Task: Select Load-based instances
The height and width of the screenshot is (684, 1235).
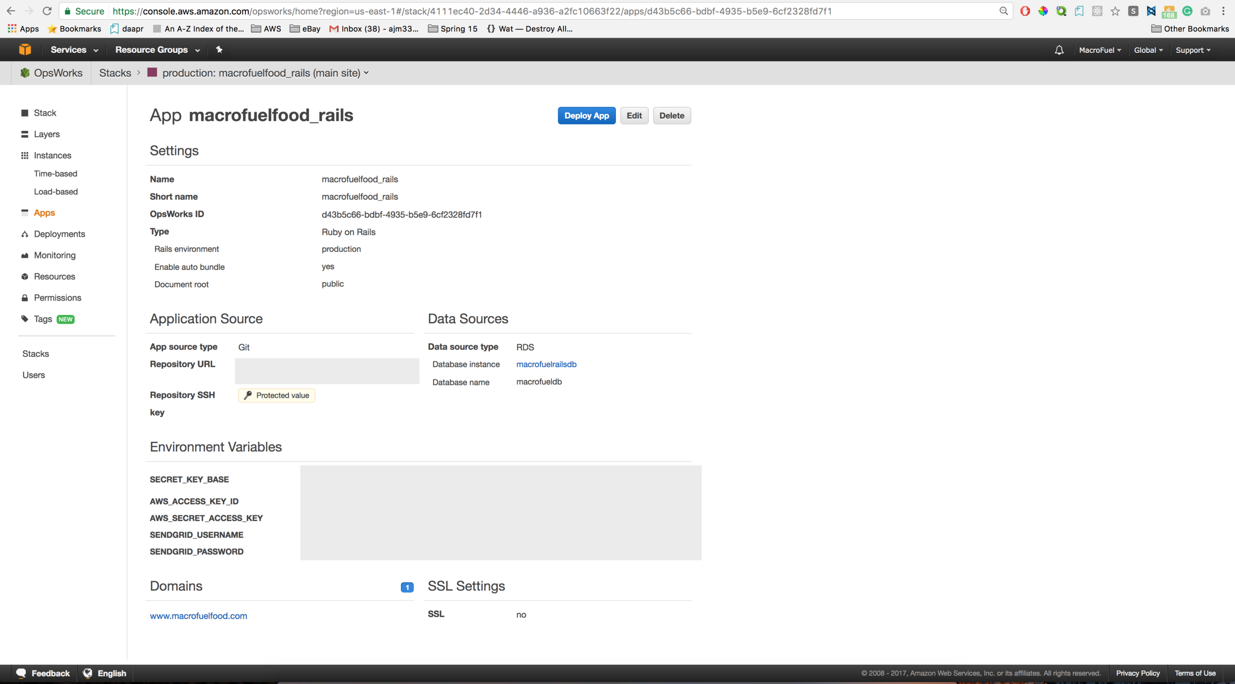Action: click(x=56, y=191)
